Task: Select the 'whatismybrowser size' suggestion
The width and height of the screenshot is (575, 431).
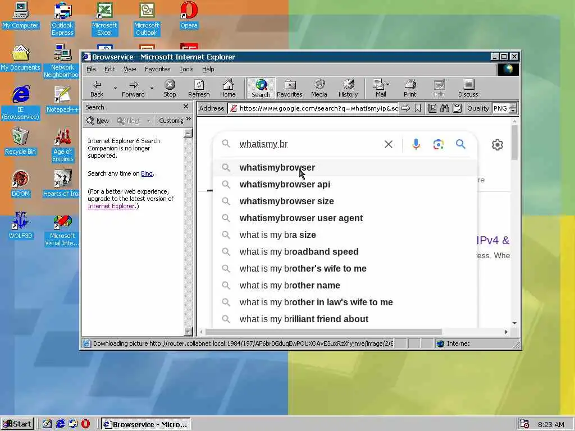Action: click(x=345, y=201)
